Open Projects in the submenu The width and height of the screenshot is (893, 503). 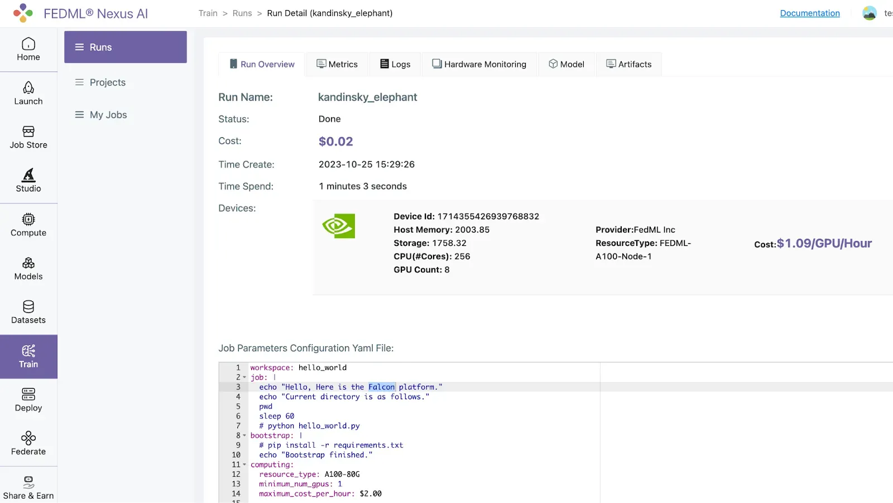[108, 83]
